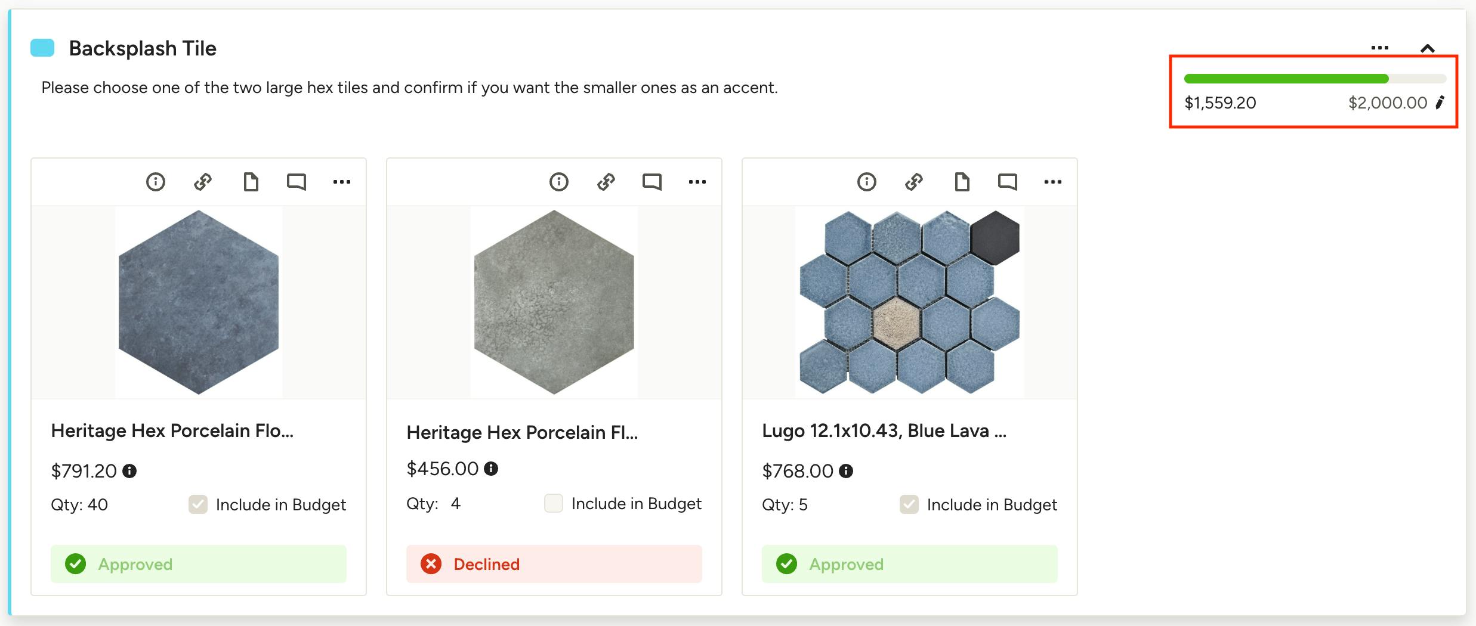Open info icon on first Heritage Hex card

point(156,181)
